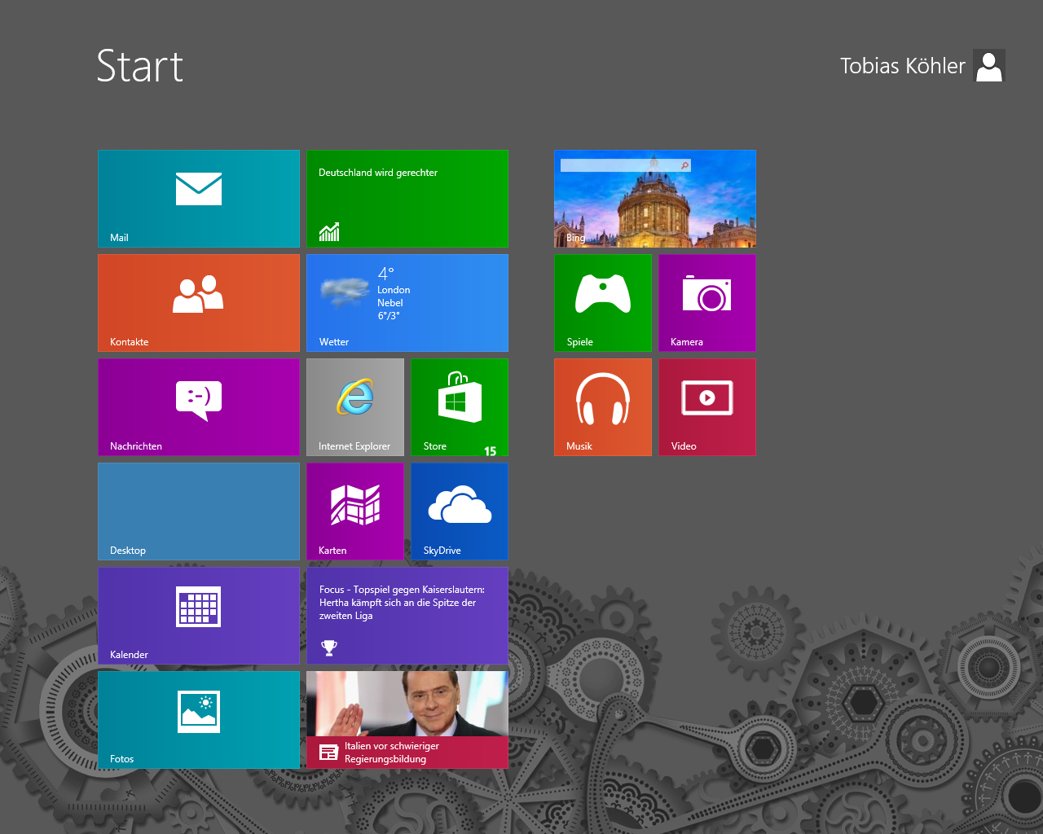Open the Tobias Köhler user account menu

coord(922,66)
